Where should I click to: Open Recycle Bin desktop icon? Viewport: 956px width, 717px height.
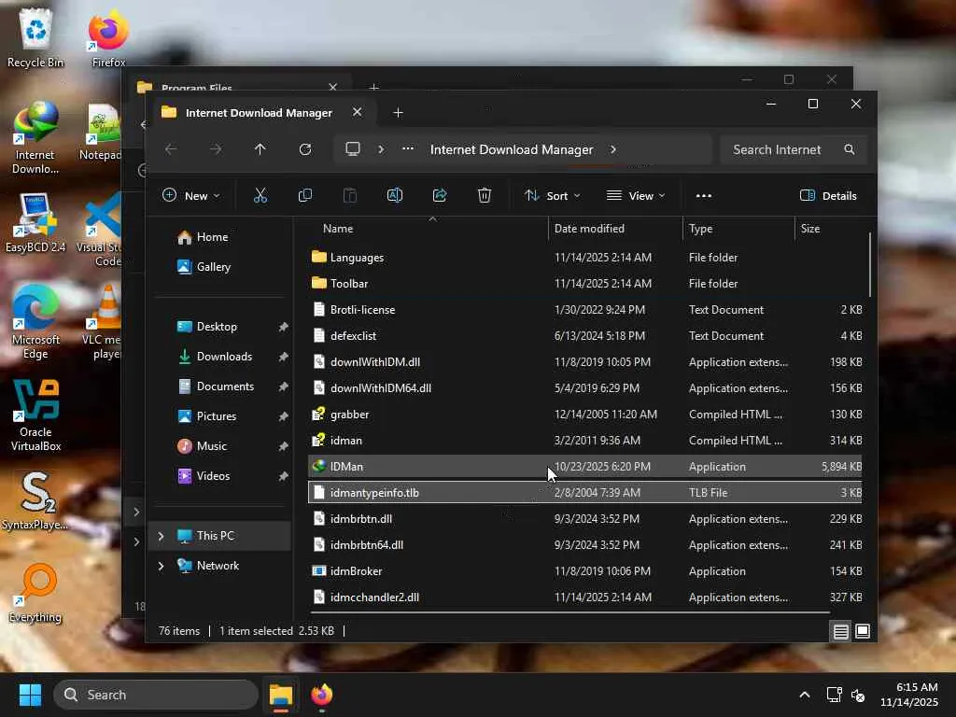[x=35, y=37]
